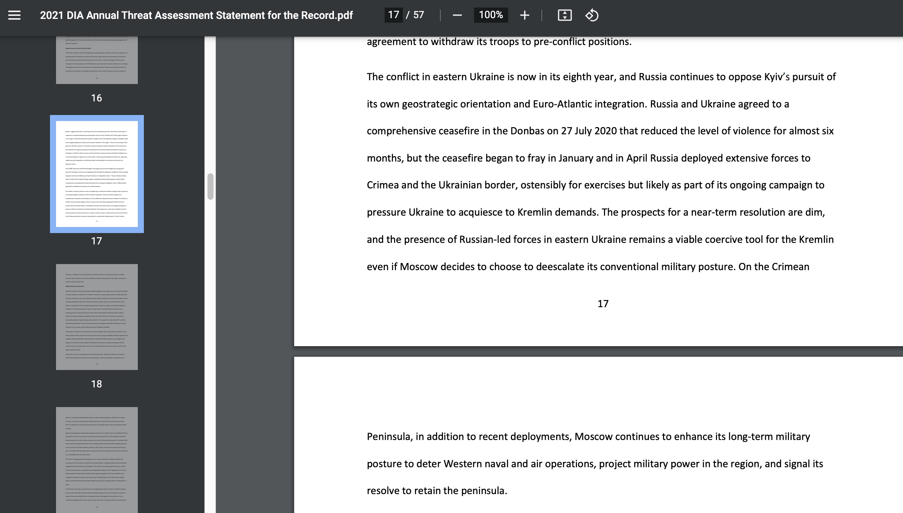Click the line starting 'posture to deter Western naval'

[x=595, y=464]
